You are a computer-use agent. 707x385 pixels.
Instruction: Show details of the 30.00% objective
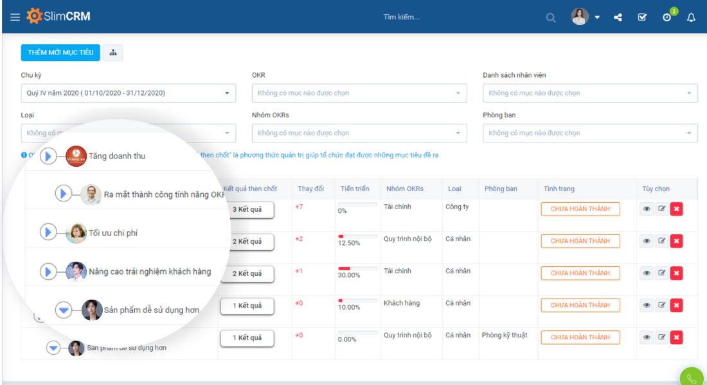tap(647, 273)
